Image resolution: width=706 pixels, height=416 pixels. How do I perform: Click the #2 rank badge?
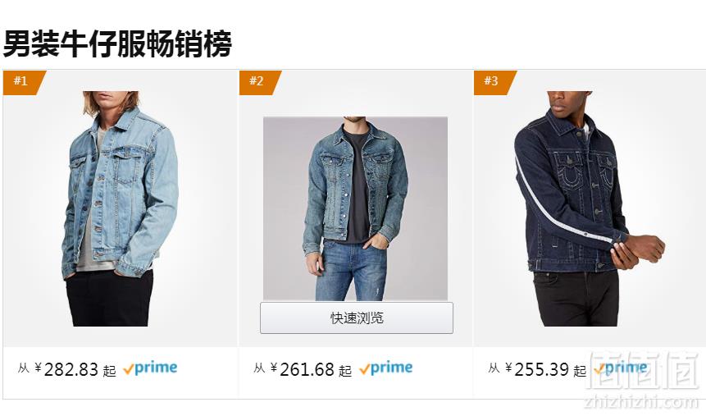tap(258, 83)
